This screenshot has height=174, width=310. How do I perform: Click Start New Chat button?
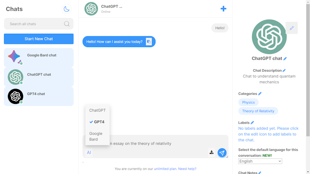39,39
